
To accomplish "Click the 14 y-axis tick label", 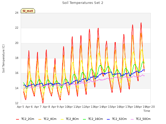I will [17, 88].
